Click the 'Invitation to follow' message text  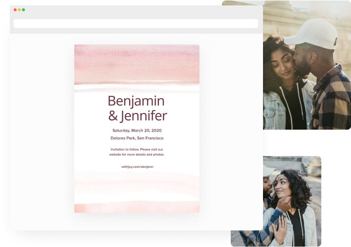(x=137, y=152)
